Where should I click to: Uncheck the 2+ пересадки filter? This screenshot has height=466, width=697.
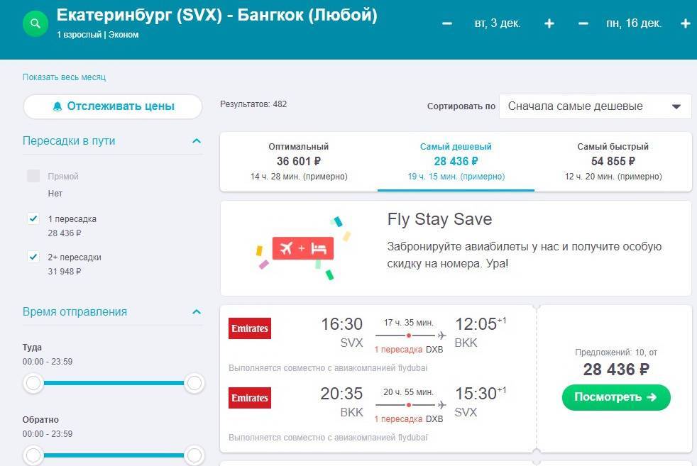(33, 257)
